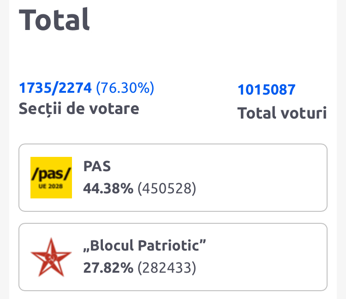Click the "Secții de votare" label
Screen dimensions: 346x299
click(x=78, y=108)
